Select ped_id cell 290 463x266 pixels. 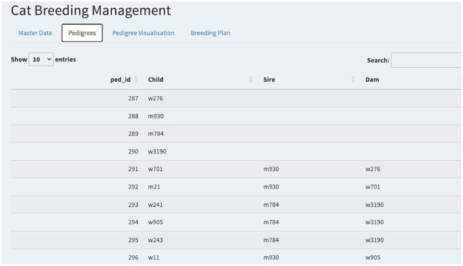133,152
